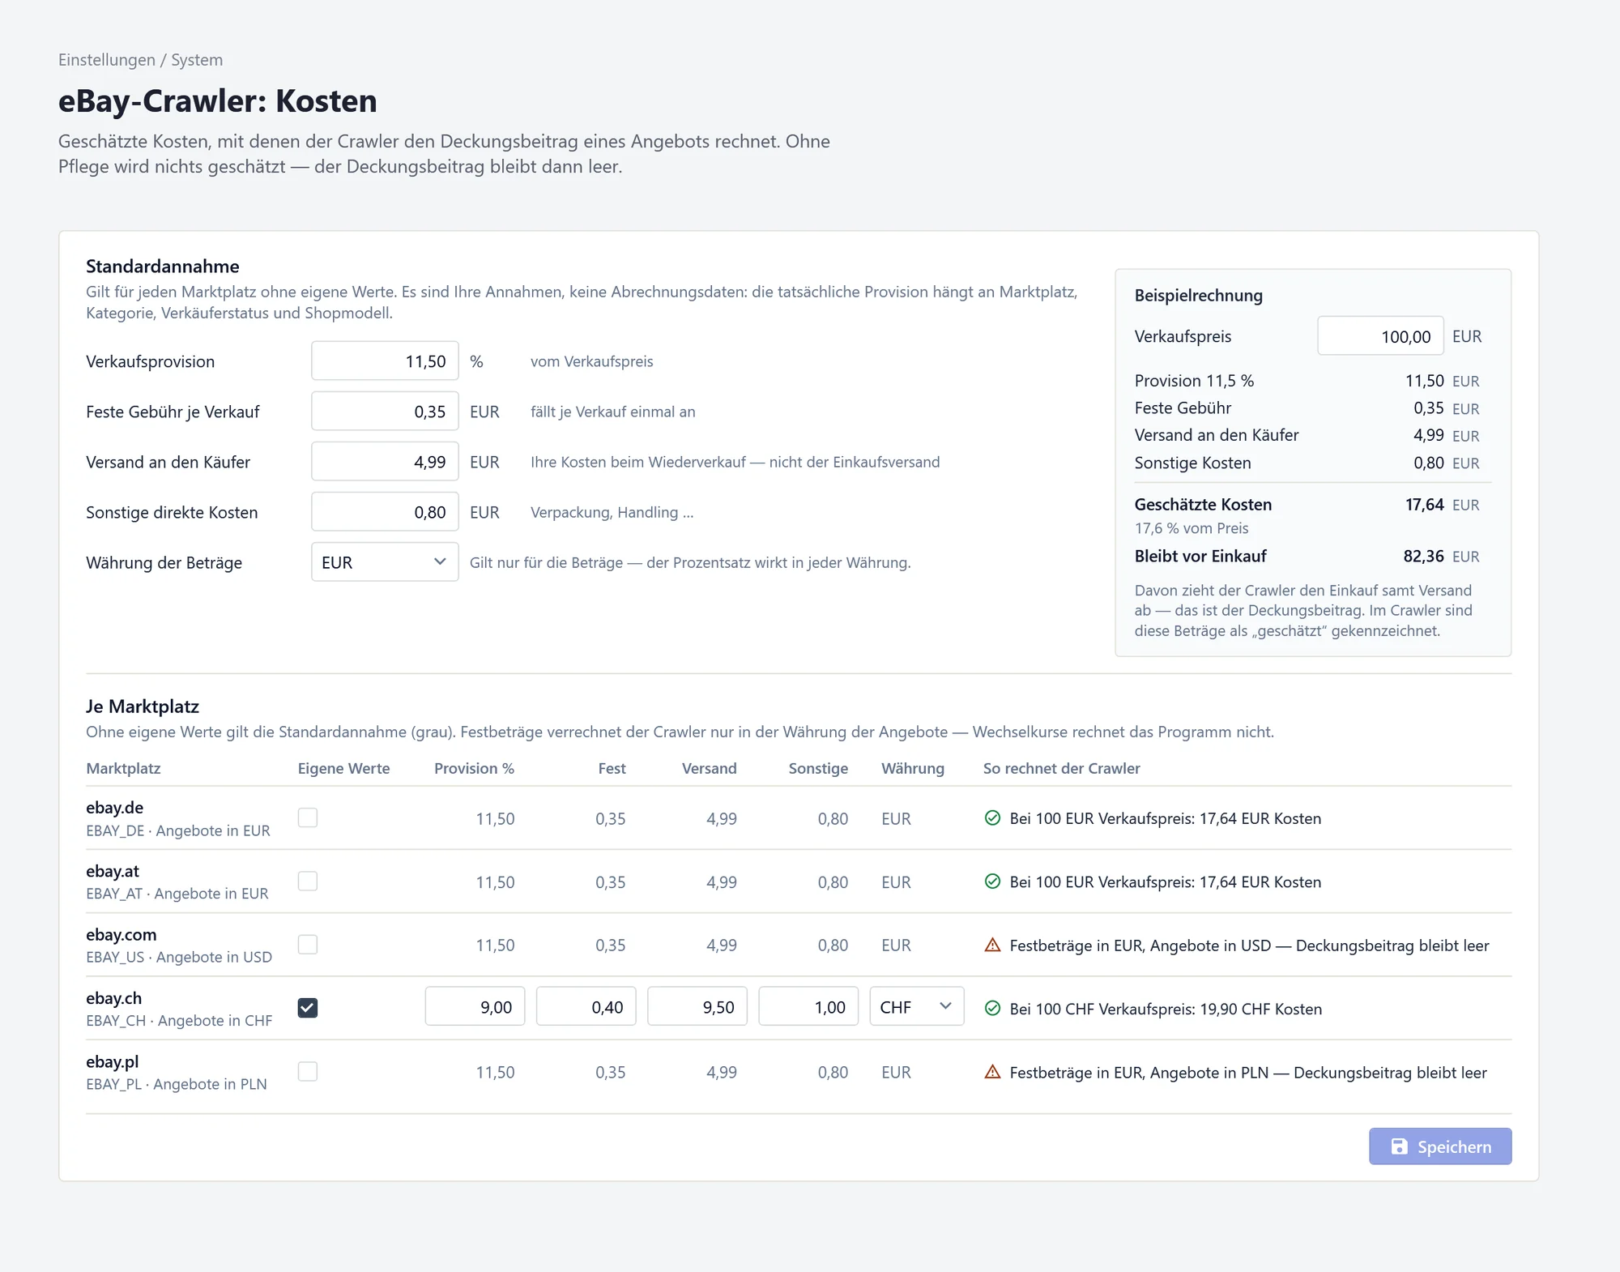Screen dimensions: 1620x1272
Task: Enable own values for ebay.at
Action: point(308,881)
